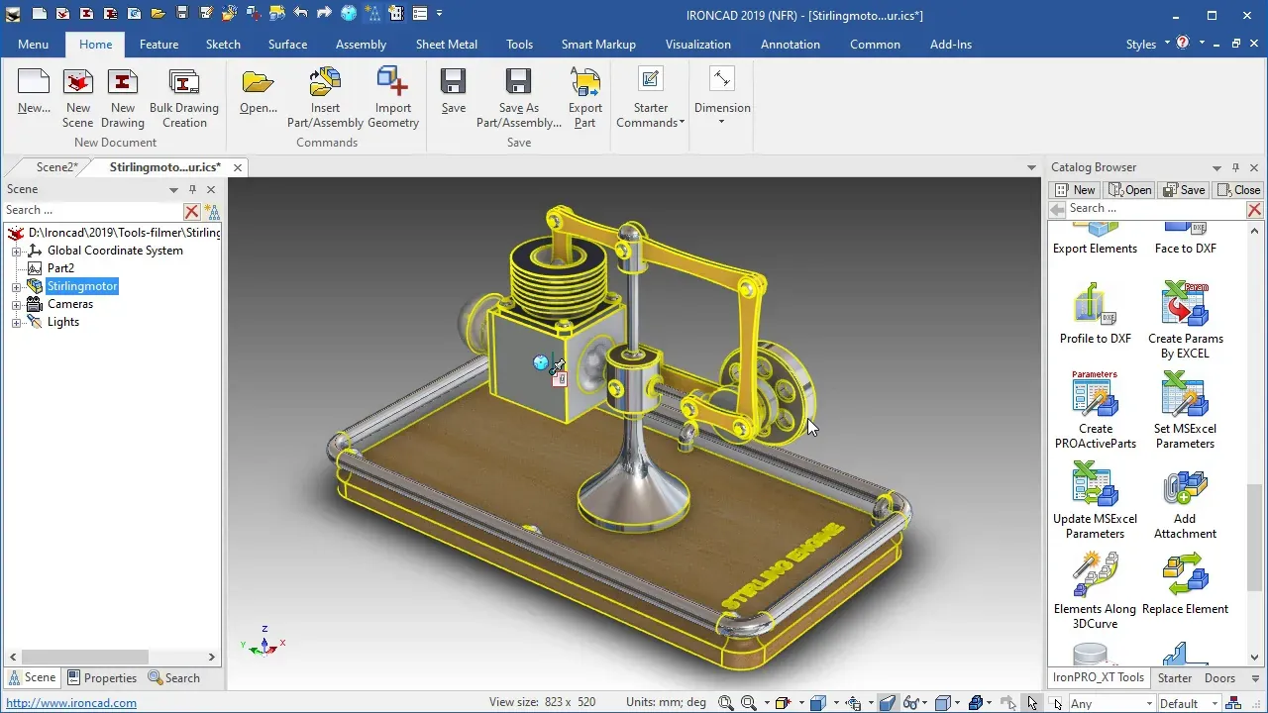1268x713 pixels.
Task: Switch to the Feature ribbon tab
Action: click(x=158, y=44)
